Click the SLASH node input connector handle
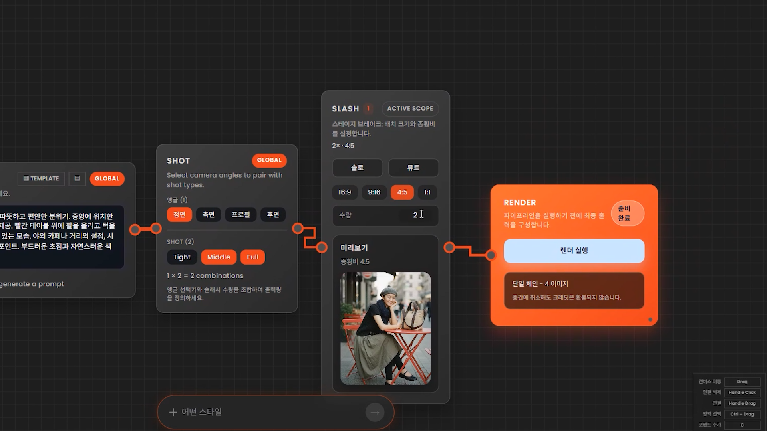767x431 pixels. click(322, 247)
